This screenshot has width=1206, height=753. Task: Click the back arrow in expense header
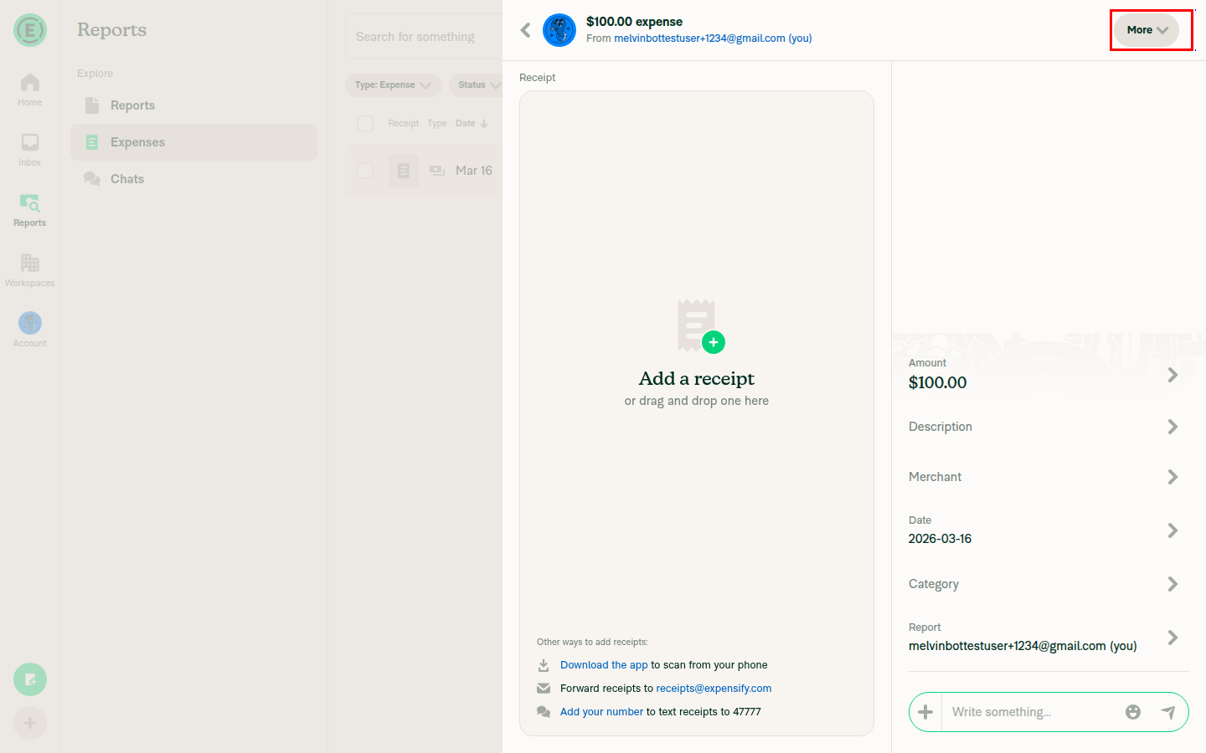click(x=525, y=31)
